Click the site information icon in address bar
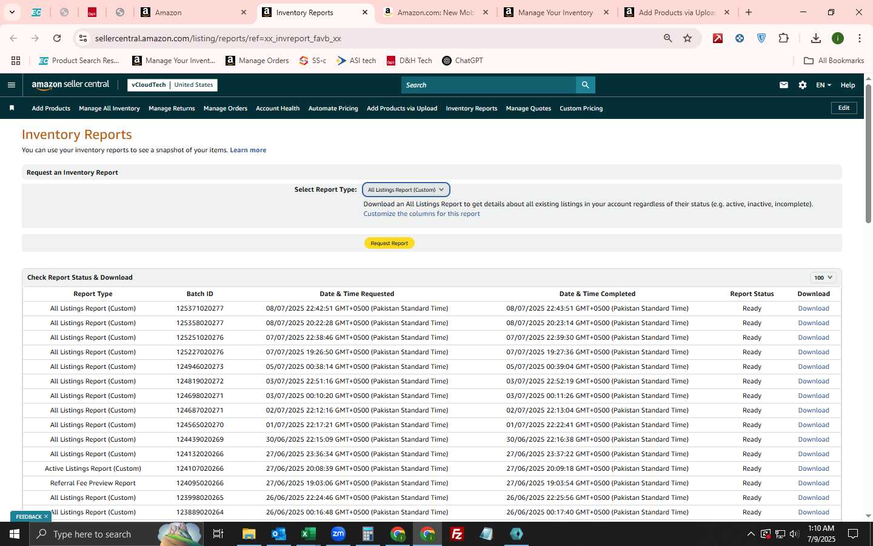 tap(83, 38)
